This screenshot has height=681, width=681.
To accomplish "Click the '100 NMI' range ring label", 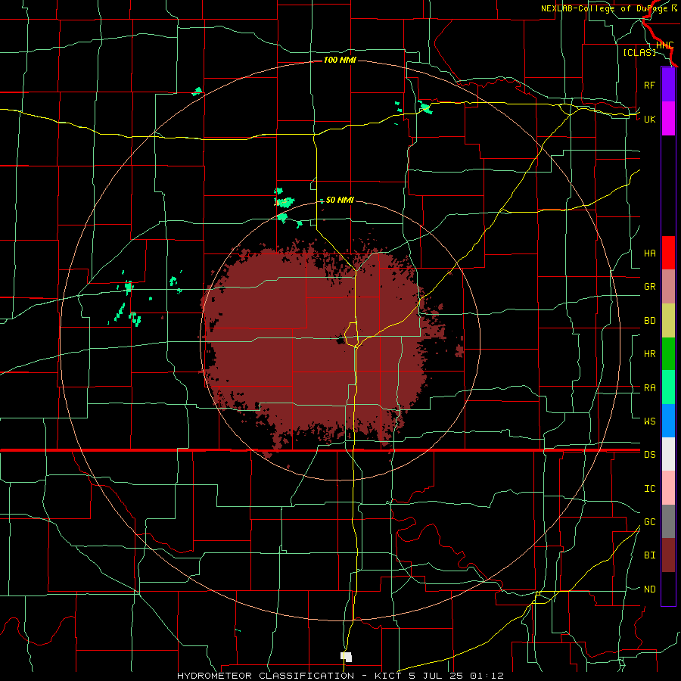I will (340, 60).
